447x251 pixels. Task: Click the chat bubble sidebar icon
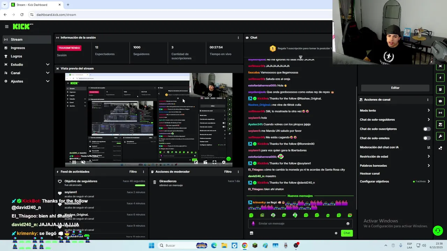(440, 101)
